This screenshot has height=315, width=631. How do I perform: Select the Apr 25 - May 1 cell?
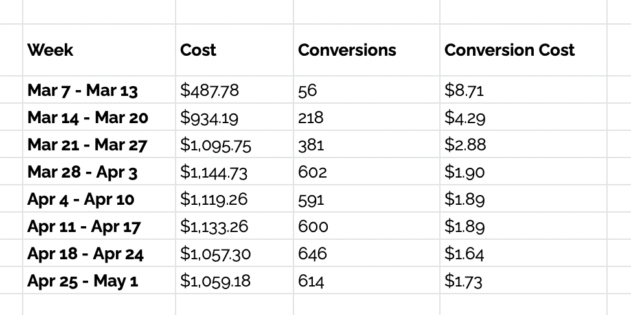pos(99,281)
